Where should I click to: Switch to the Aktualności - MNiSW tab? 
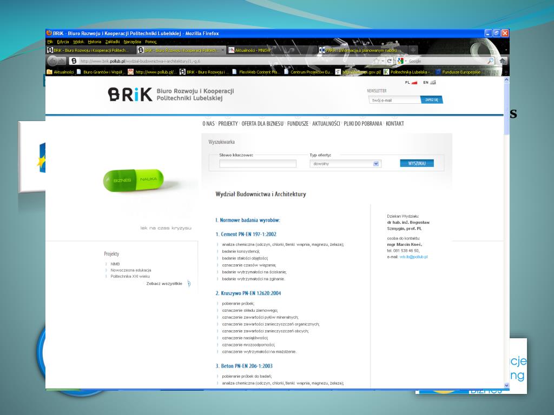pyautogui.click(x=272, y=50)
